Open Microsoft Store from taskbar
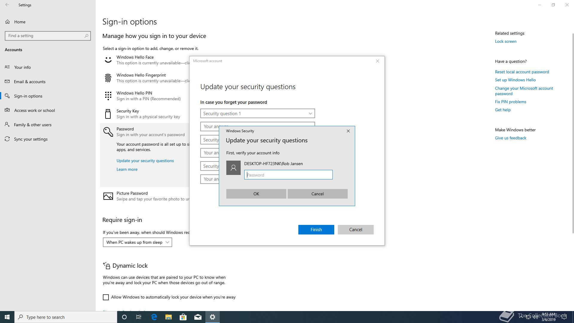Screen dimensions: 574x323 click(x=183, y=317)
